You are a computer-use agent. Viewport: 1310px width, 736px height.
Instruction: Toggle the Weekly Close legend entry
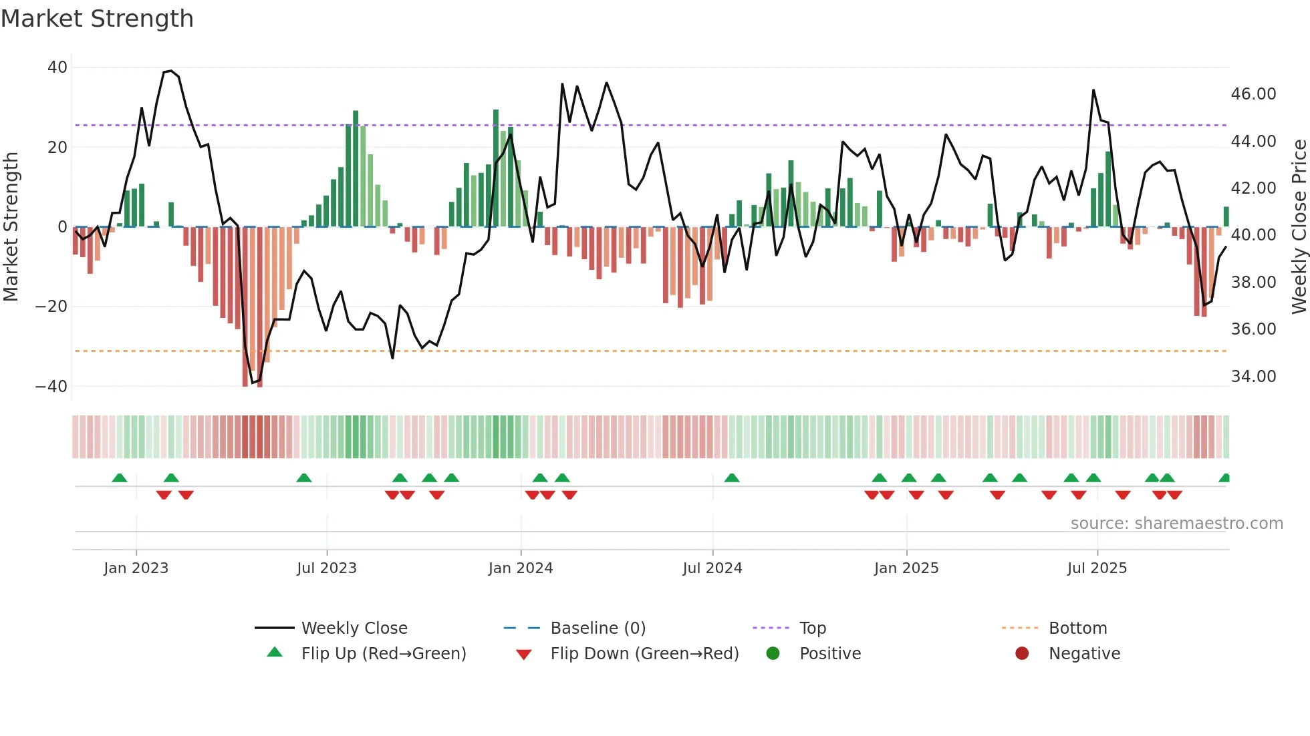[331, 628]
